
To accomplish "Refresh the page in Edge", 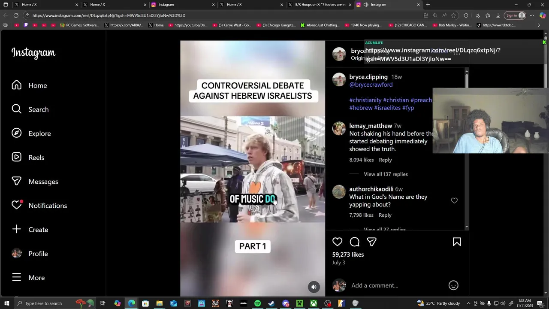I will click(16, 15).
